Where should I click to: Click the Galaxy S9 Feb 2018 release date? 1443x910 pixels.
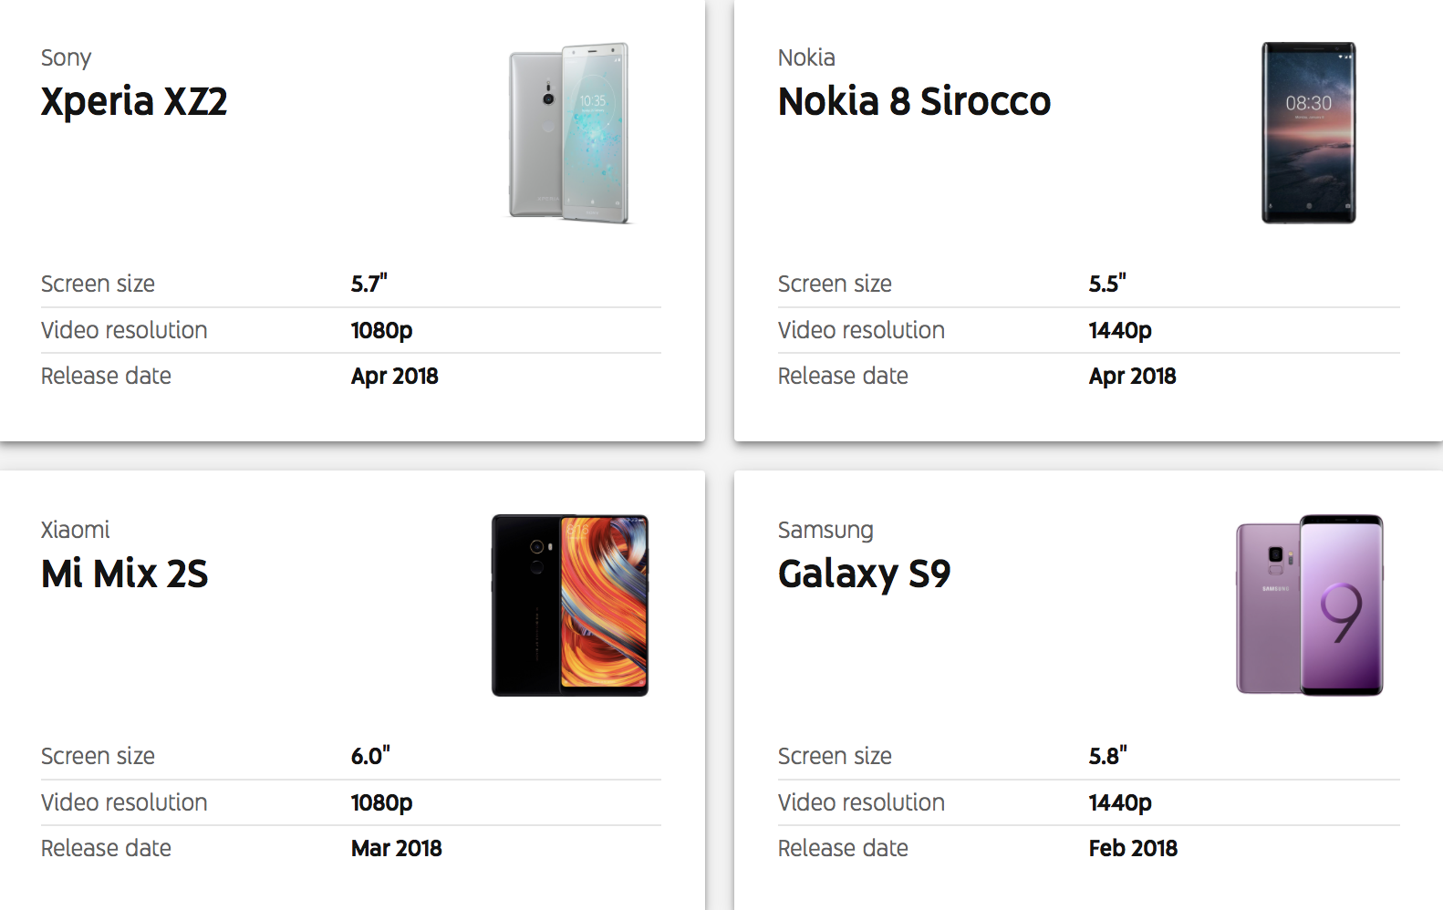tap(1133, 848)
